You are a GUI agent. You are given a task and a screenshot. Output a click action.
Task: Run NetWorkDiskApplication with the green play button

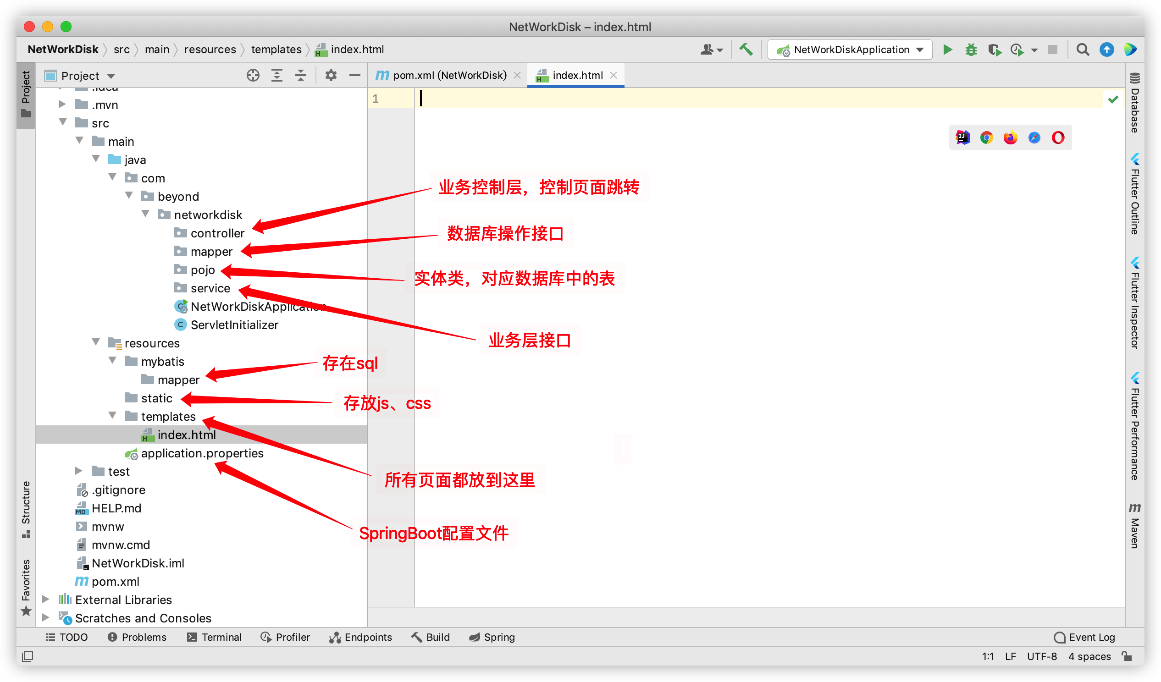point(947,50)
